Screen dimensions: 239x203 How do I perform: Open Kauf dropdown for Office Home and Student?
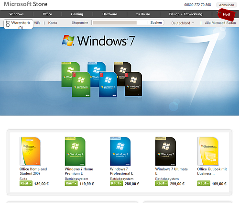[26, 183]
